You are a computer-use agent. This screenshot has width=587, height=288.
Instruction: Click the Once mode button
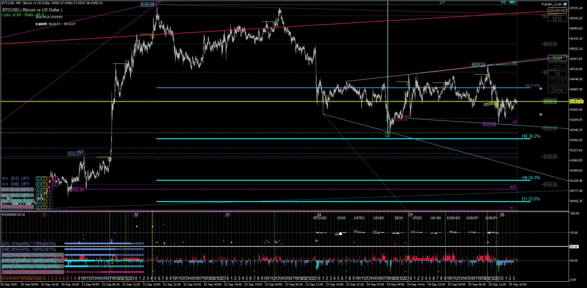tap(557, 90)
